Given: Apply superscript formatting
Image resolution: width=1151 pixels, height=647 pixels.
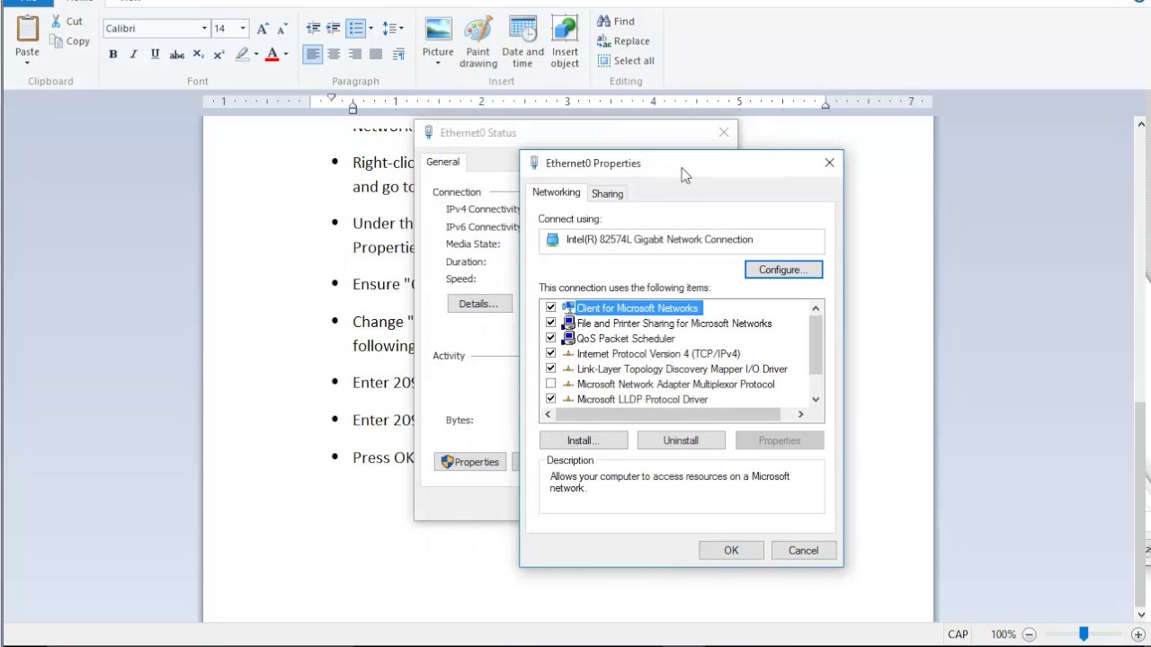Looking at the screenshot, I should [219, 55].
